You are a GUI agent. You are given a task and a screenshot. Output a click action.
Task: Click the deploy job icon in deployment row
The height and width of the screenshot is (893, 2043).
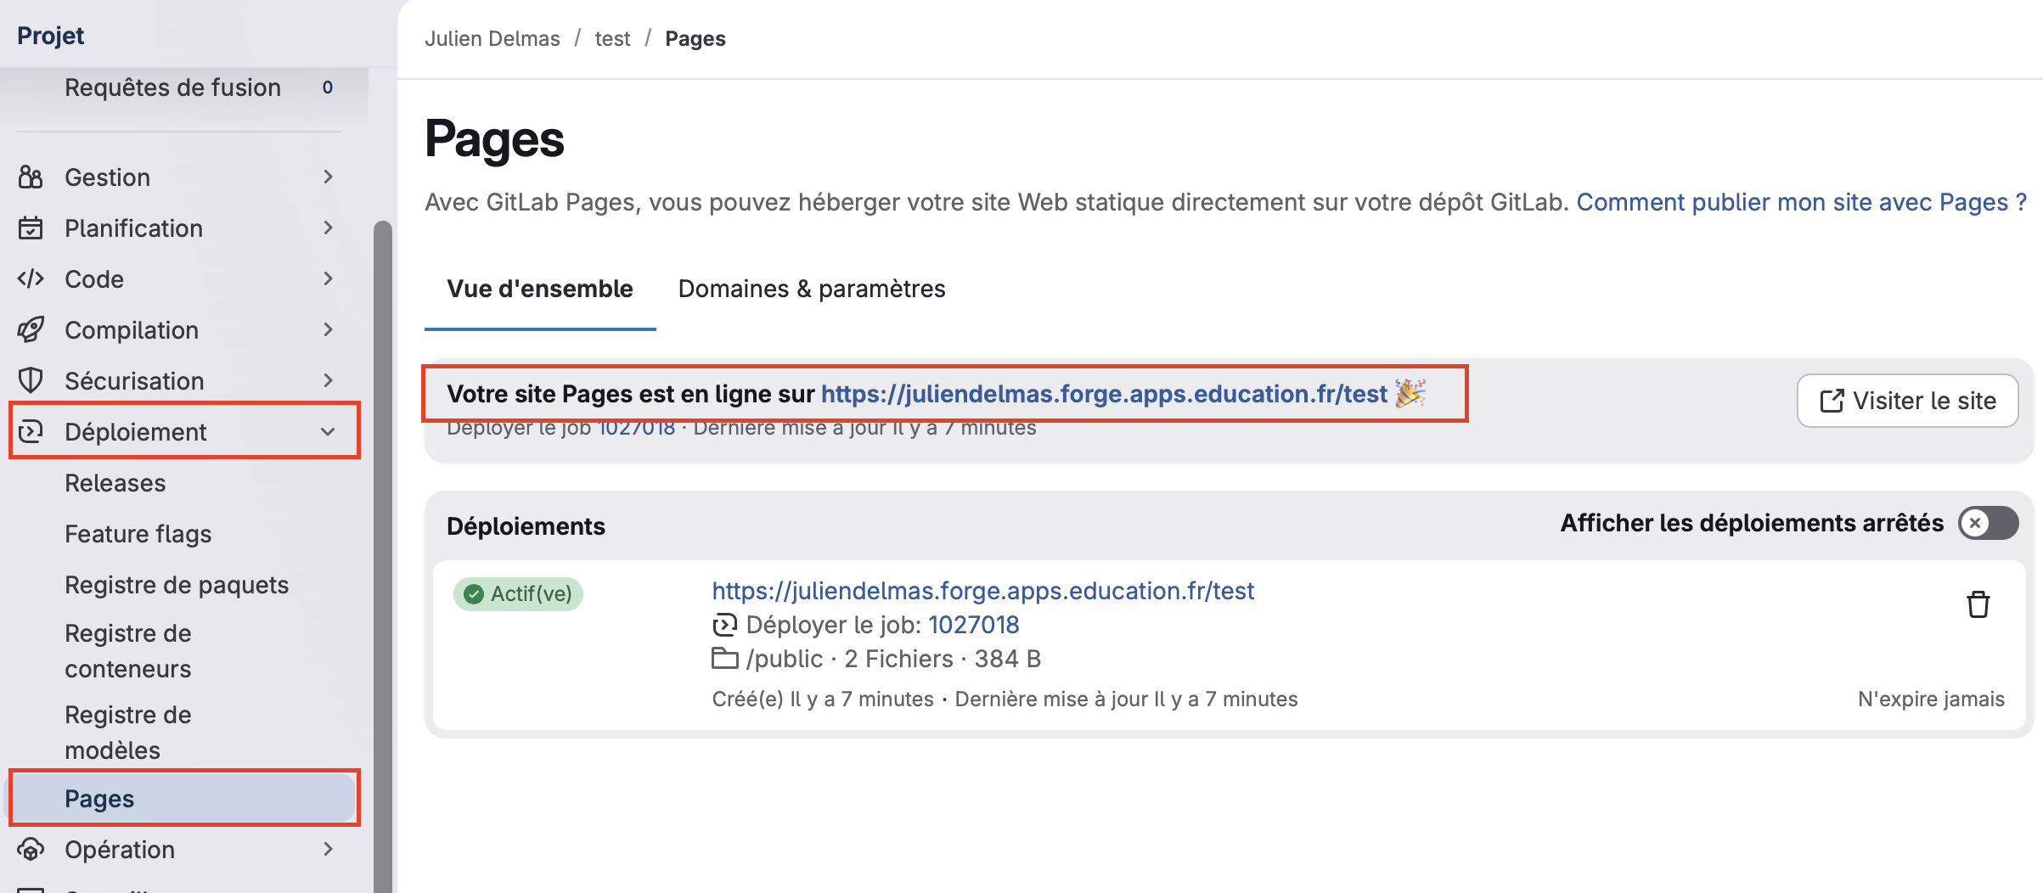[x=724, y=626]
